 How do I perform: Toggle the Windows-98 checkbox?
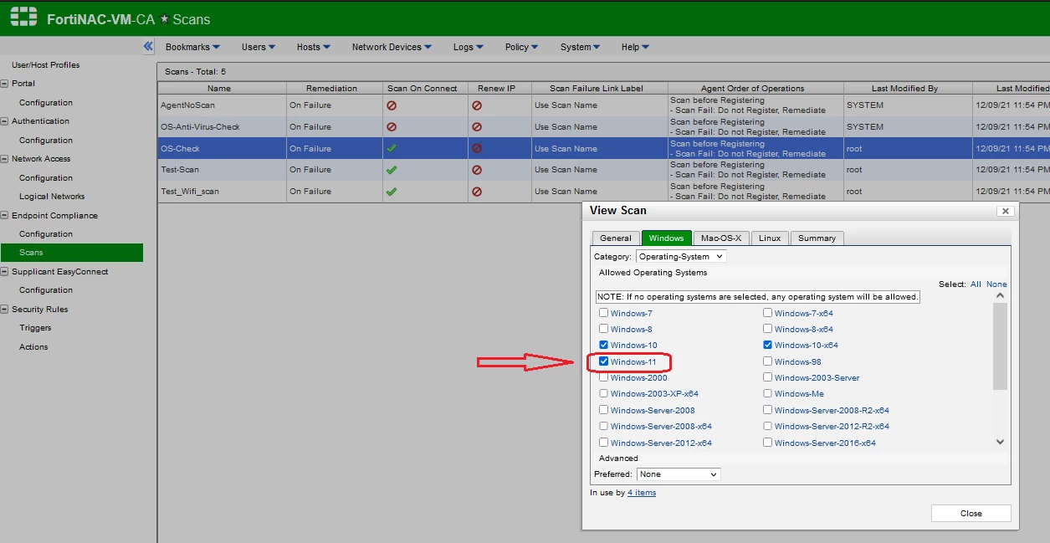point(768,361)
